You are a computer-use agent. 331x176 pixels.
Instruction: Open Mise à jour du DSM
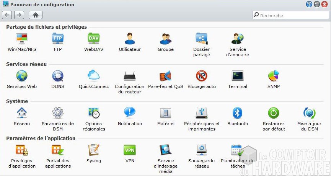click(x=310, y=113)
